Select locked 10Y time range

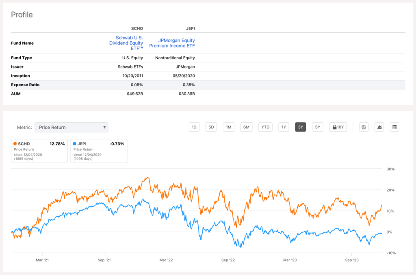click(338, 127)
